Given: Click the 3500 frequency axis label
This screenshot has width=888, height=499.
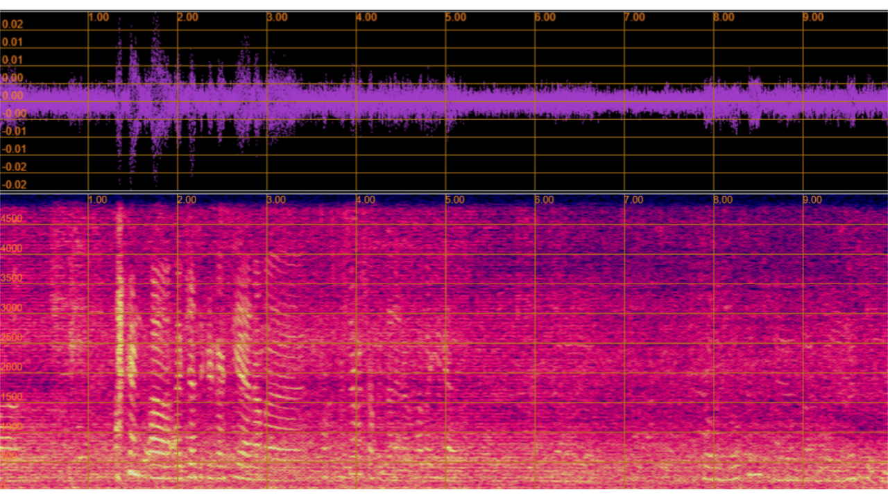Looking at the screenshot, I should [12, 279].
